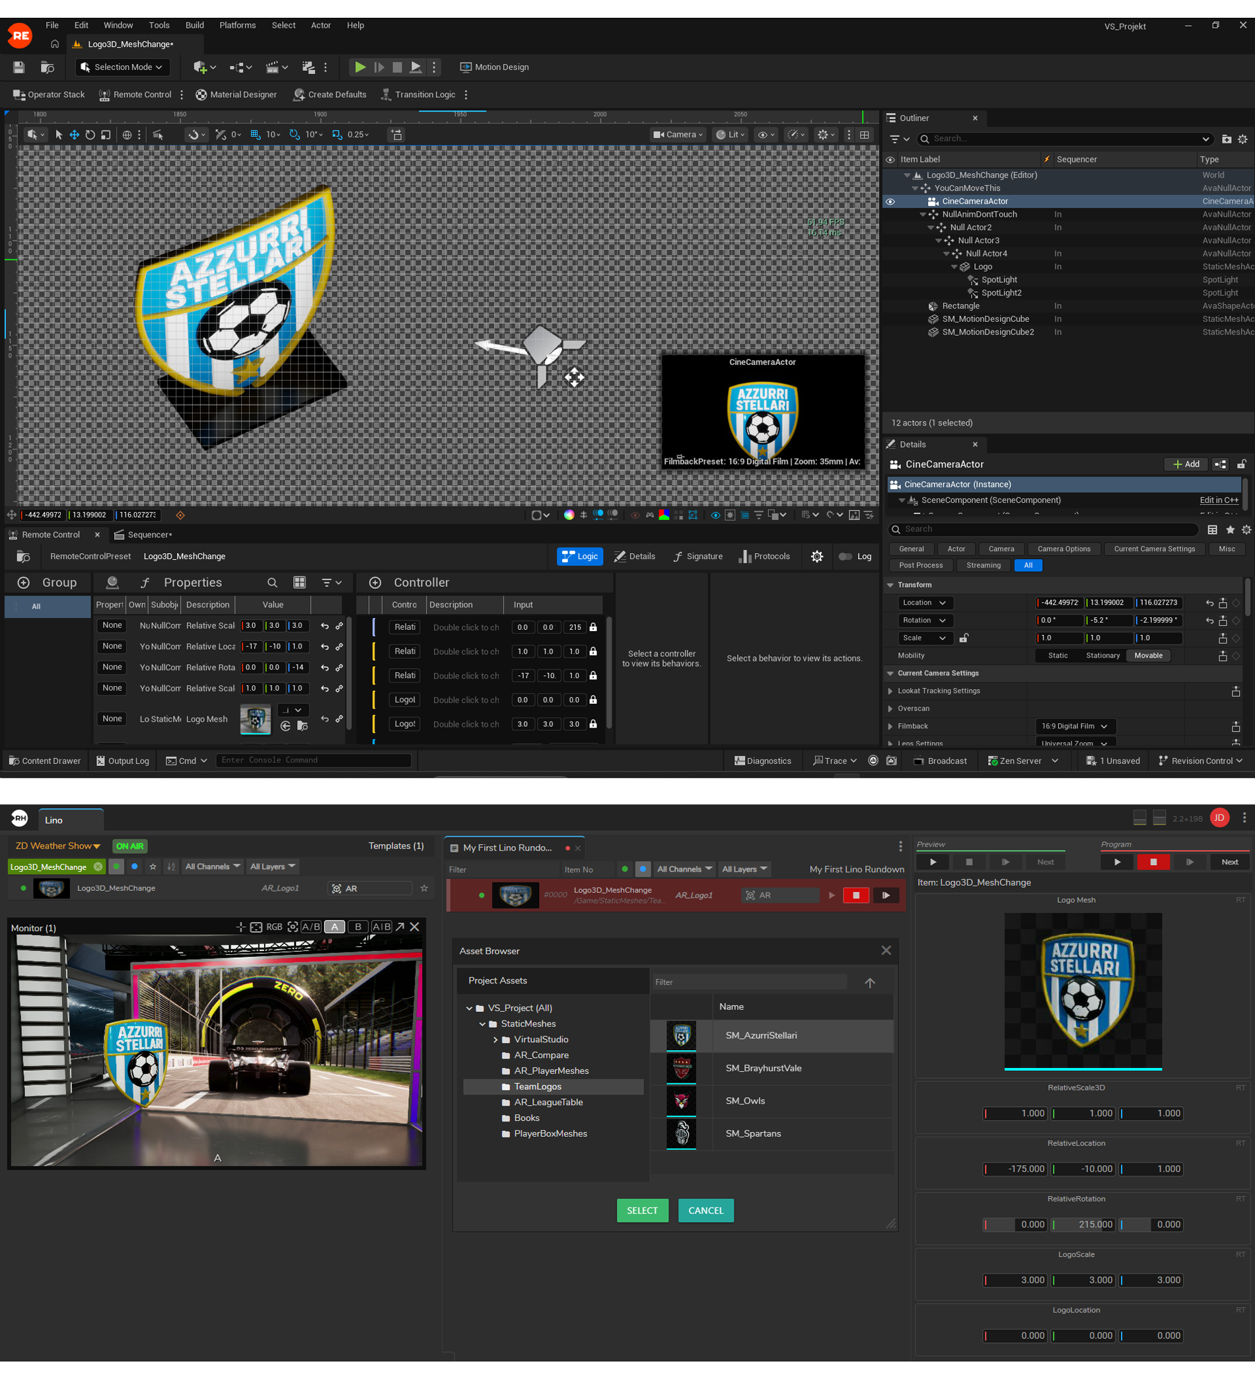
Task: Select the Camera Options filter tab in Details
Action: point(1064,549)
